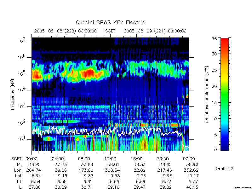Click the 'Cassini RPWS KEY Electric' plot title
Screen dimensions: 252x189
110,22
